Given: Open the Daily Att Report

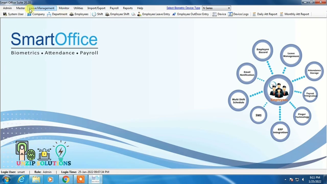Looking at the screenshot, I should tap(265, 14).
